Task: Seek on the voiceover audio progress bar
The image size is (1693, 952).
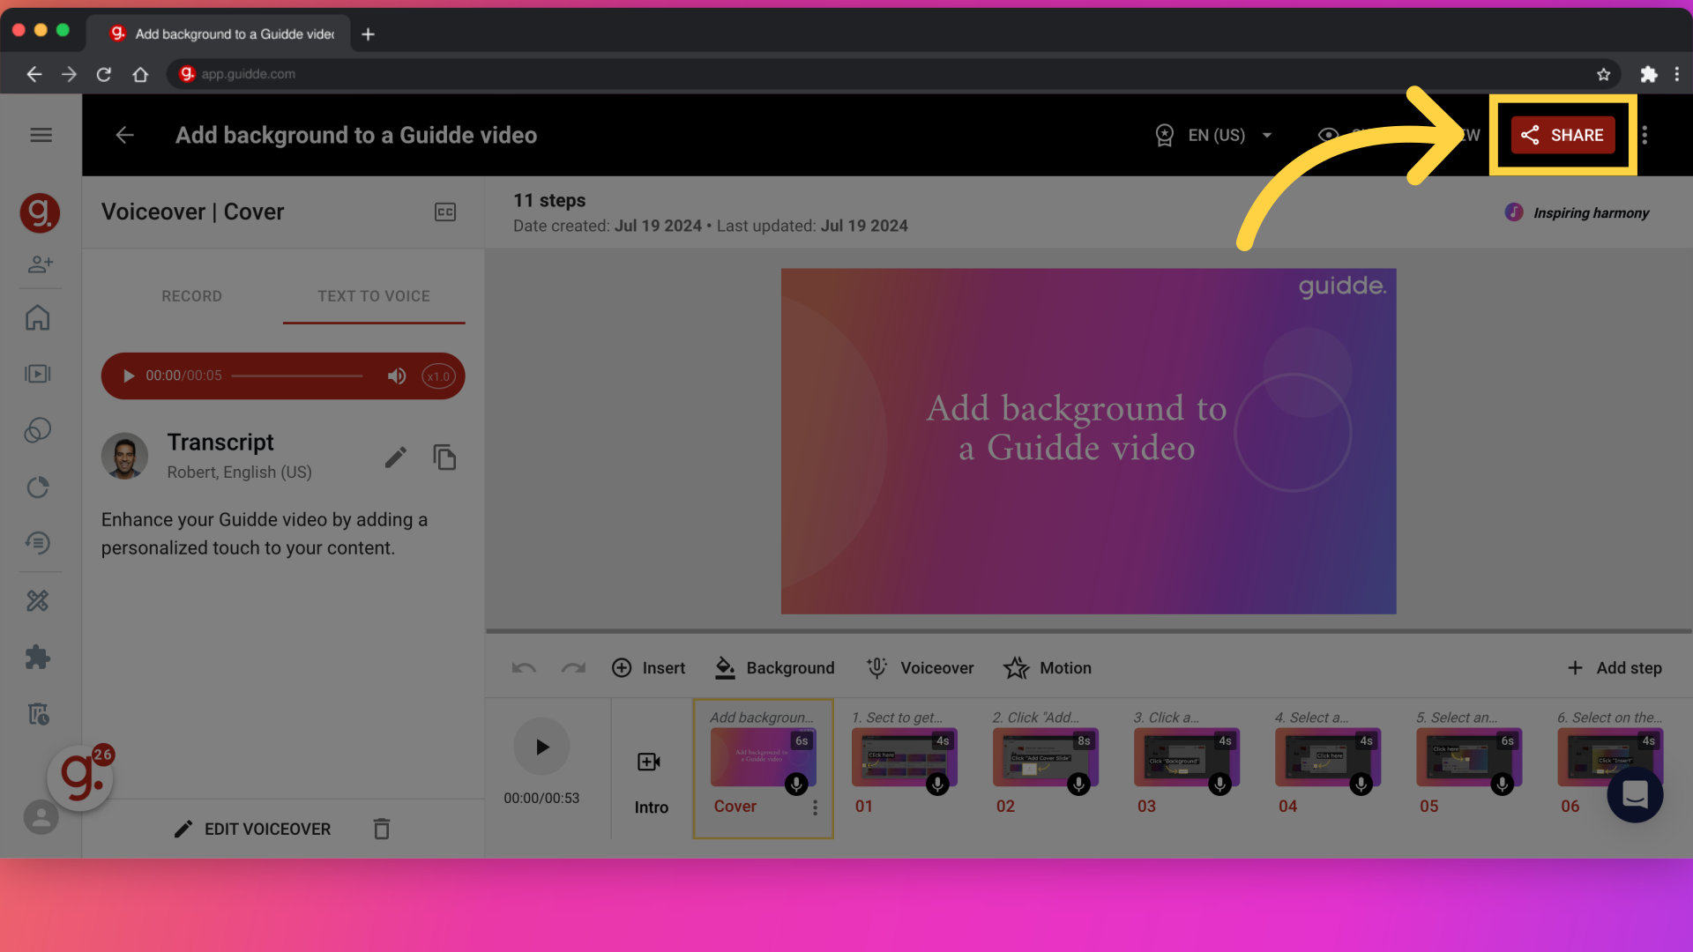Action: point(297,376)
